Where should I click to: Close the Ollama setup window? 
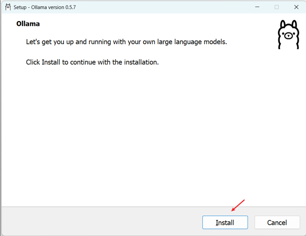tap(296, 7)
